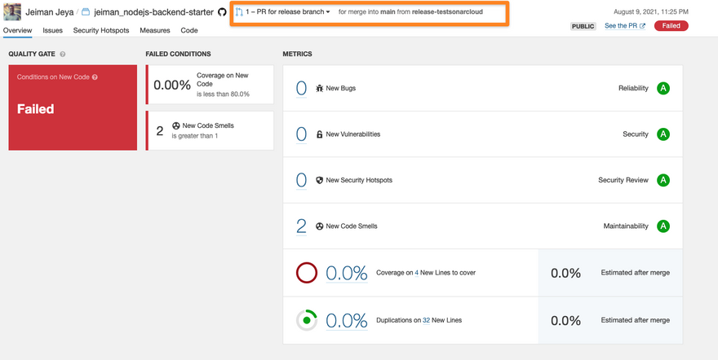Click the 32 New Lines link

[x=426, y=320]
